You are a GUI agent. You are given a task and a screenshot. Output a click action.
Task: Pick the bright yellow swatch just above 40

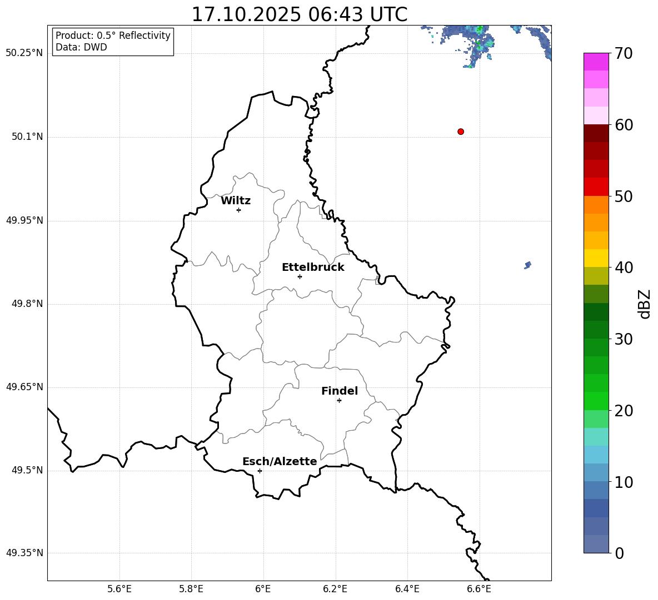pyautogui.click(x=596, y=258)
